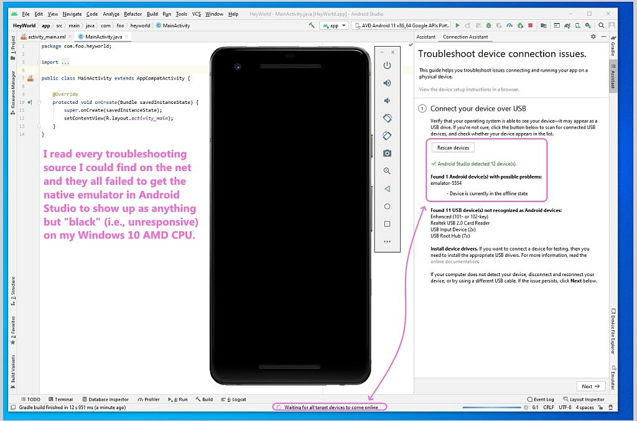Click the SDK Manager icon in the toolbar
The height and width of the screenshot is (421, 637).
[588, 25]
